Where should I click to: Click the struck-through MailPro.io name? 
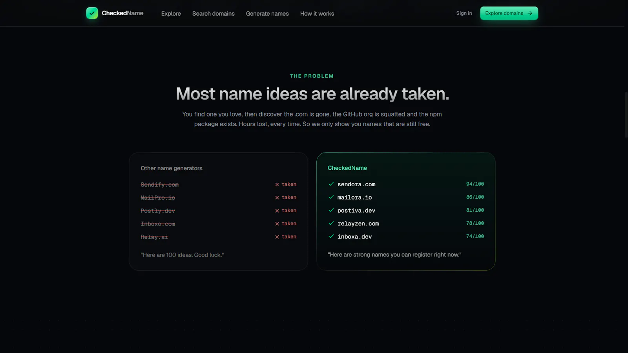click(x=158, y=198)
